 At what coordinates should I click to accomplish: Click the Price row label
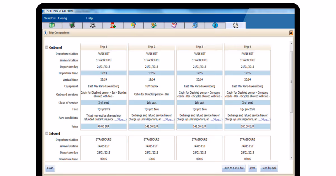pos(75,127)
